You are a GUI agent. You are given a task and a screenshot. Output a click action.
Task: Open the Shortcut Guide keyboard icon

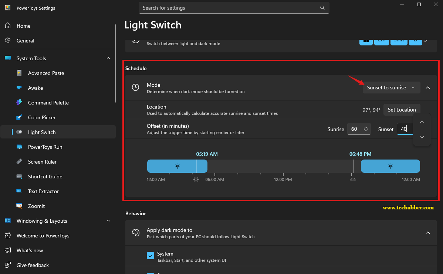pos(19,177)
